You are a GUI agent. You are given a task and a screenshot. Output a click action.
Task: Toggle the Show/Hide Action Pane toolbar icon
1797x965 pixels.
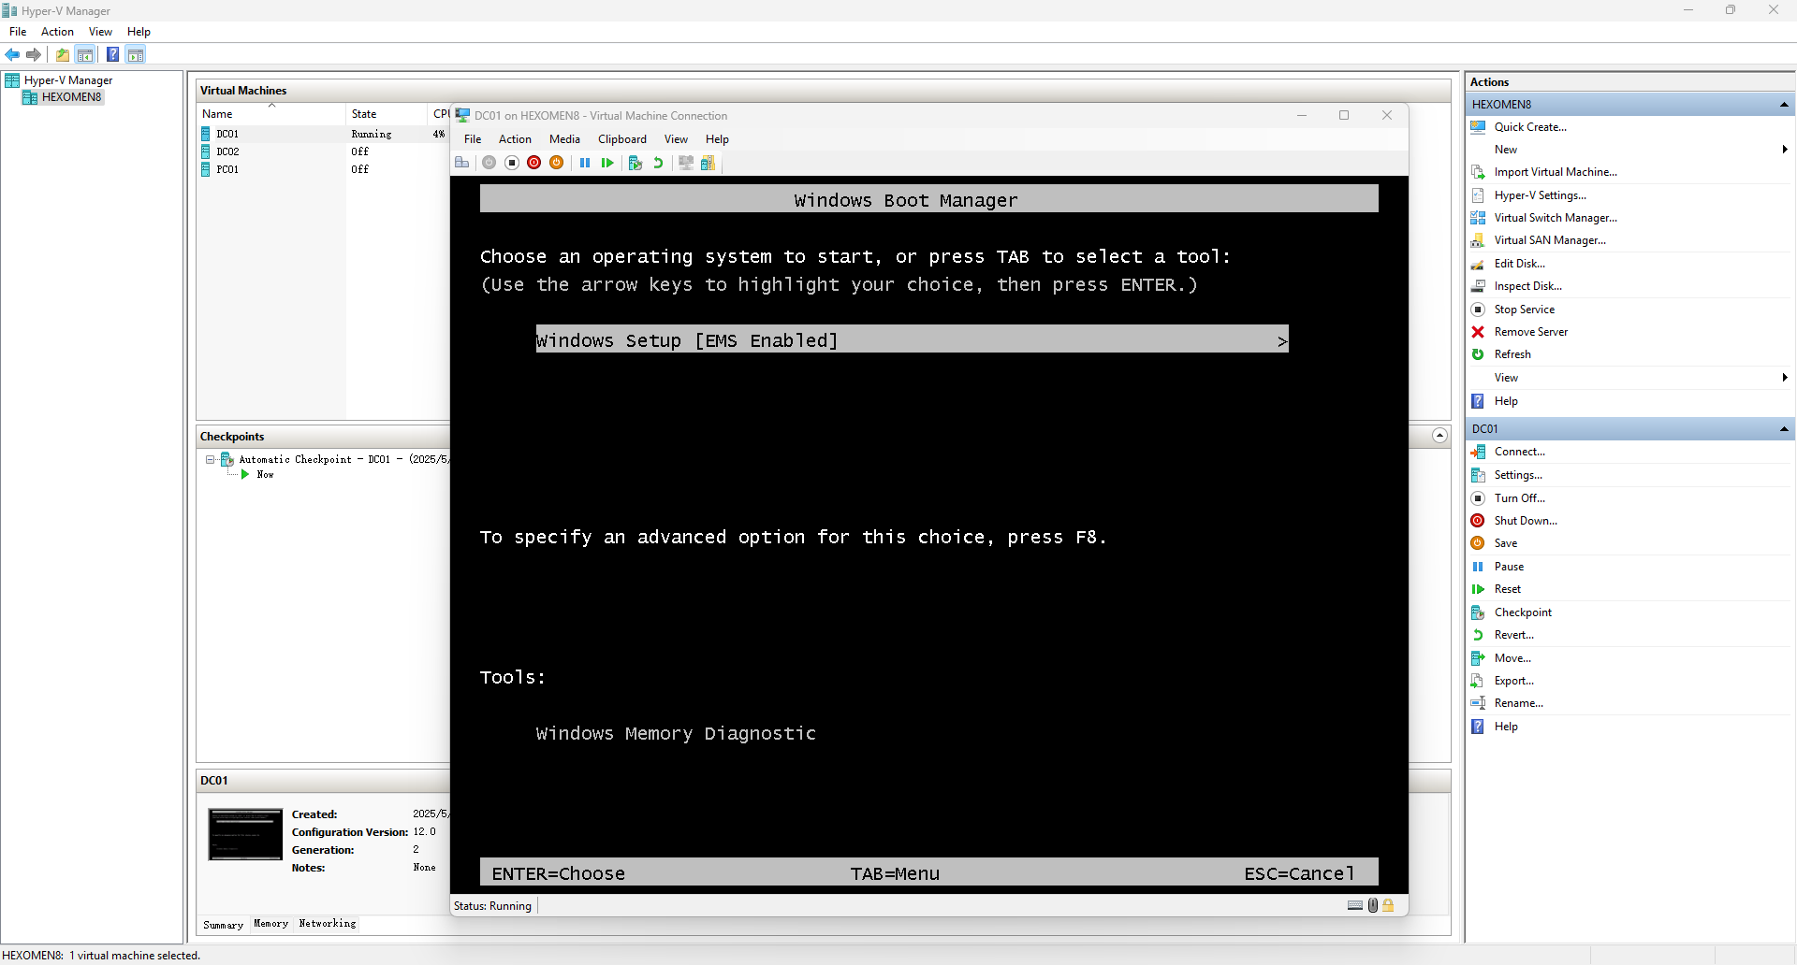(x=136, y=55)
